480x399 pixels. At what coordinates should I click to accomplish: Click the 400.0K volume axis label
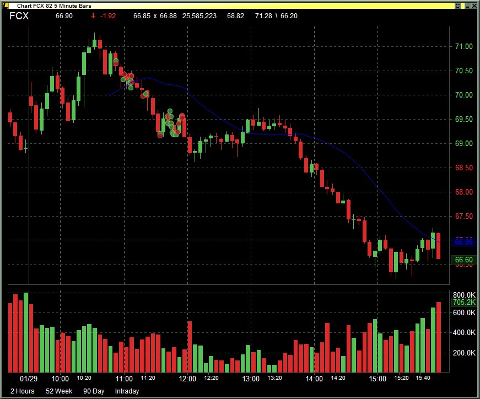pos(464,332)
